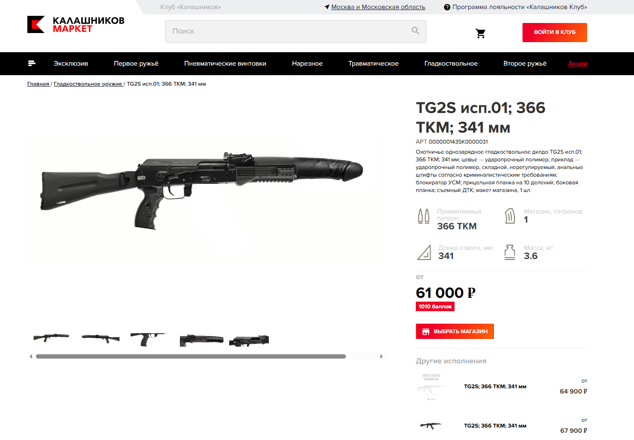634x440 pixels.
Task: Click the loyalty program question icon
Action: coord(447,7)
